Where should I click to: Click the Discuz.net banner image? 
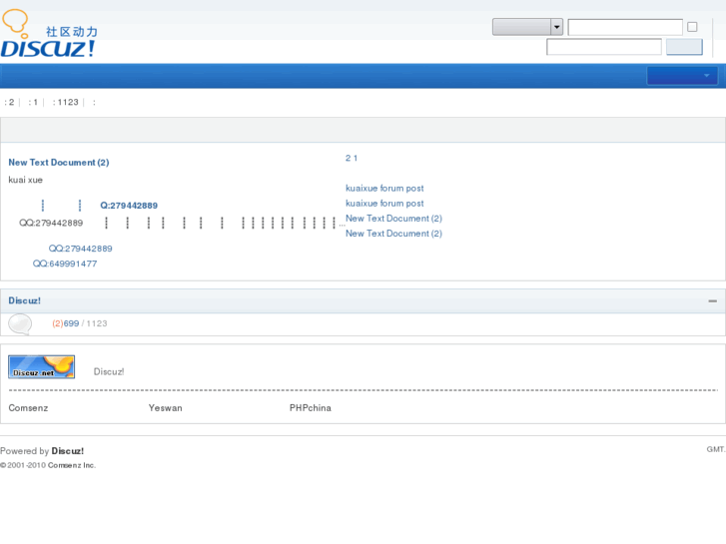coord(42,367)
